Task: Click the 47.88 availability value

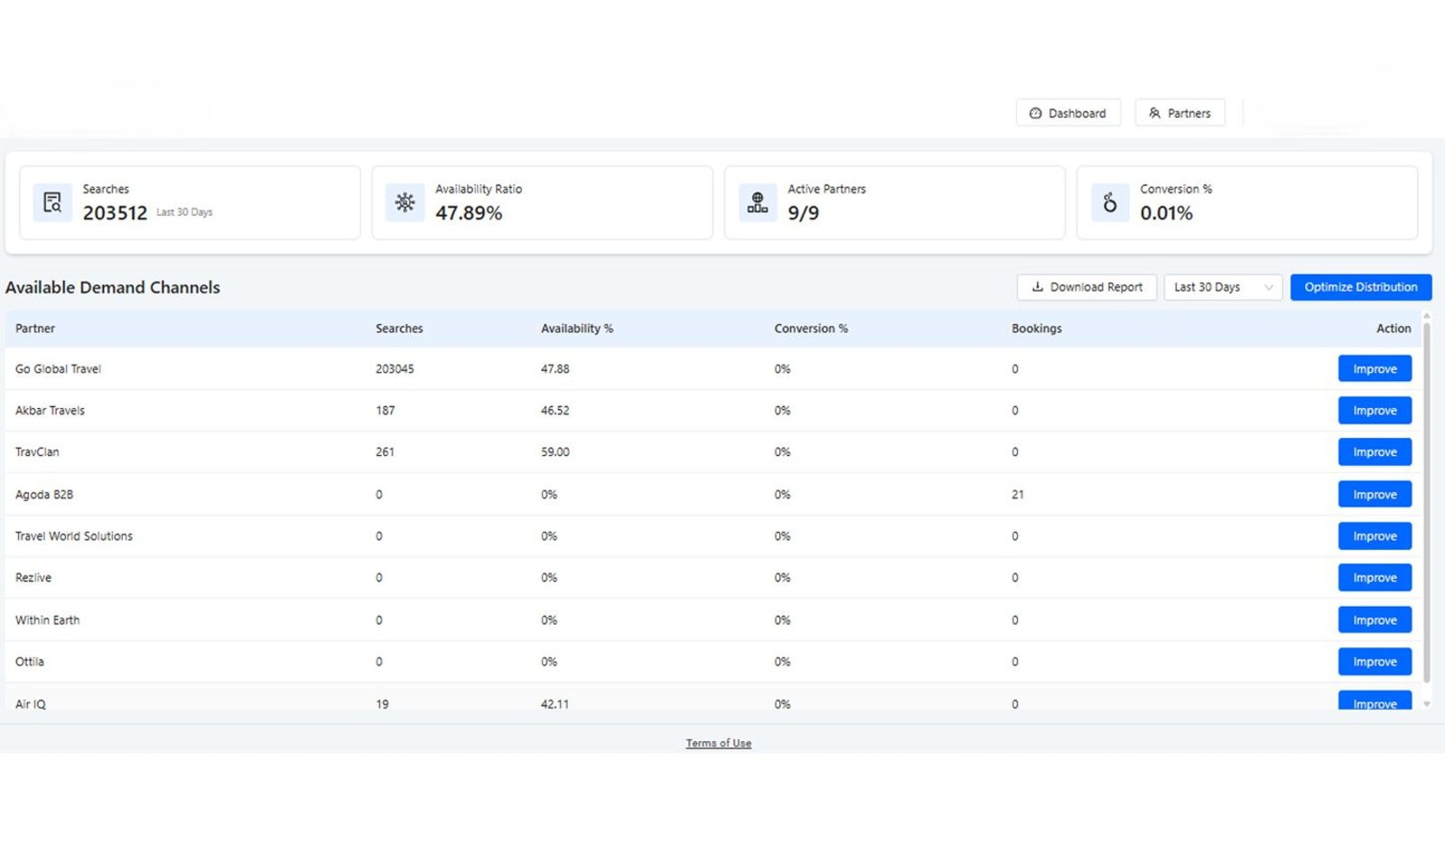Action: (555, 368)
